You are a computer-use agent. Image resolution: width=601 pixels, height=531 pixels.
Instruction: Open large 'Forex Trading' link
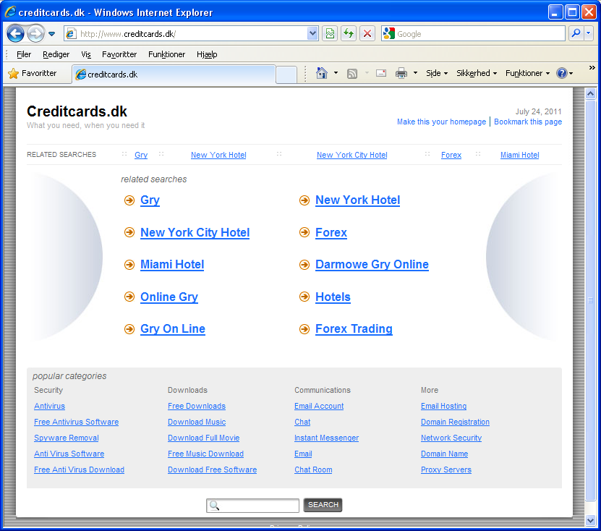click(x=354, y=329)
